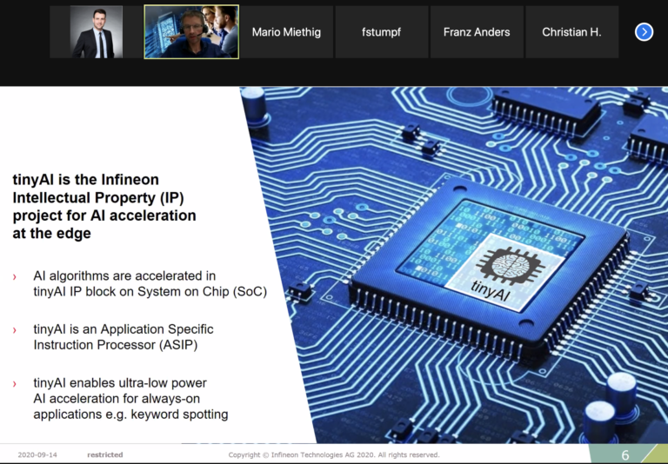The height and width of the screenshot is (464, 668).
Task: Click the Franz Anders participant tile
Action: point(477,32)
